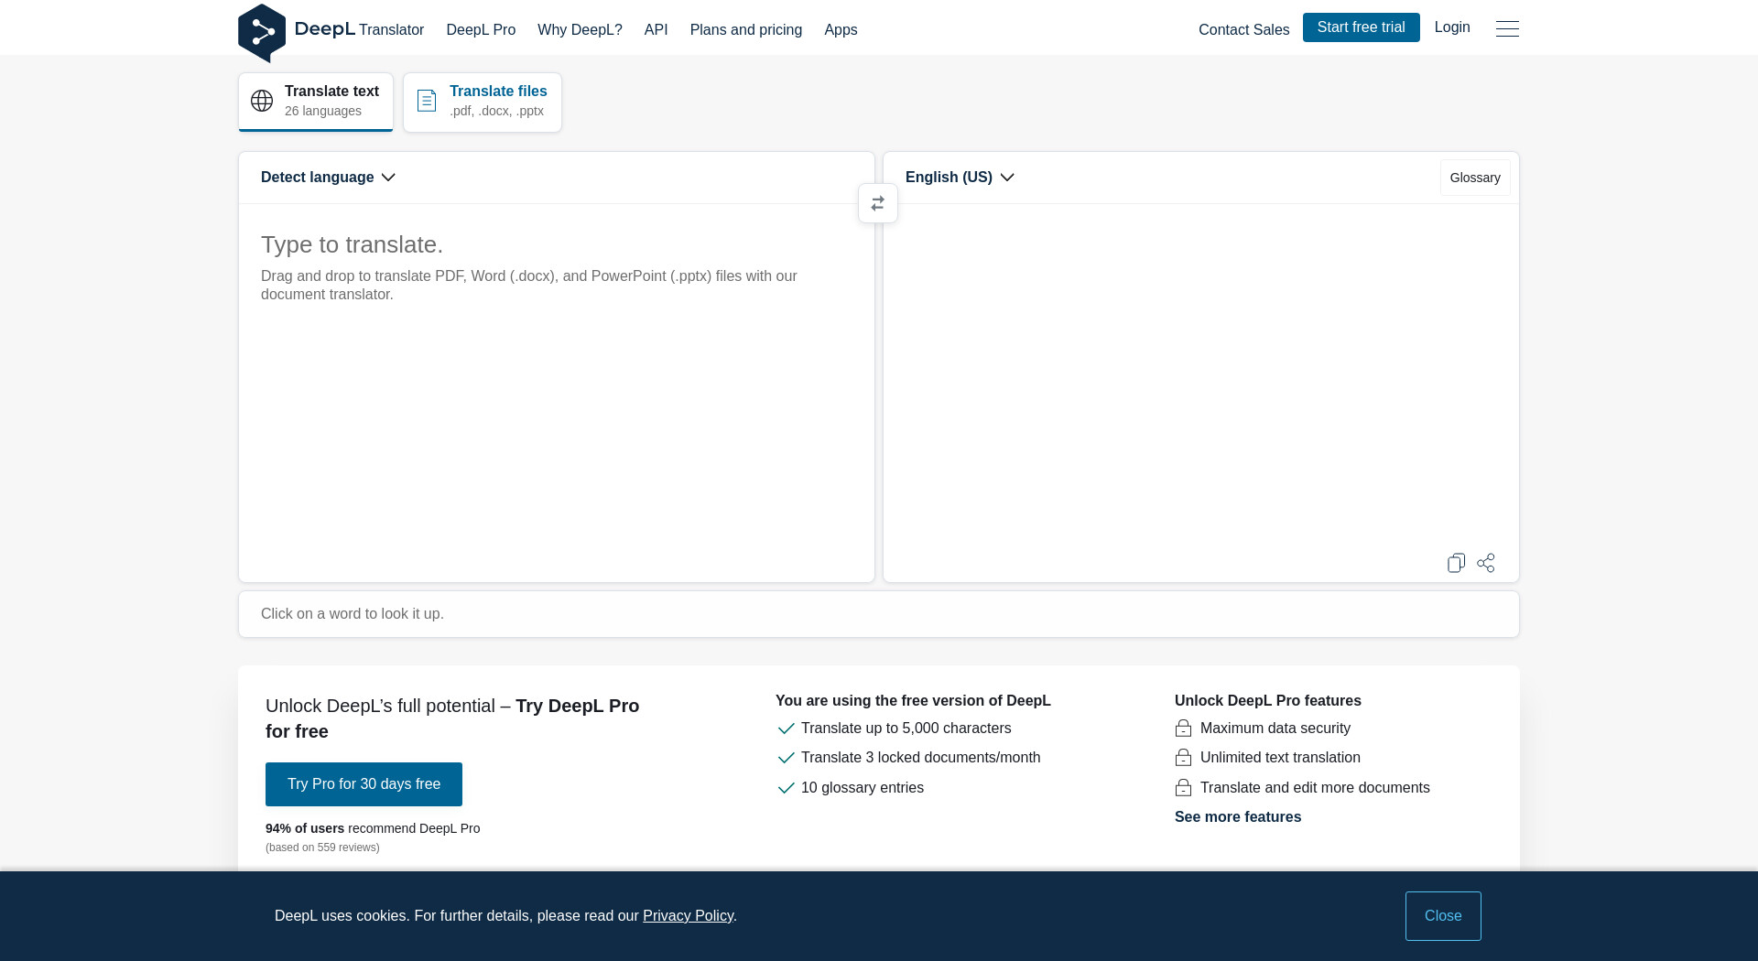1758x961 pixels.
Task: Click checkmark beside Translate up to 5,000 characters
Action: coord(786,729)
